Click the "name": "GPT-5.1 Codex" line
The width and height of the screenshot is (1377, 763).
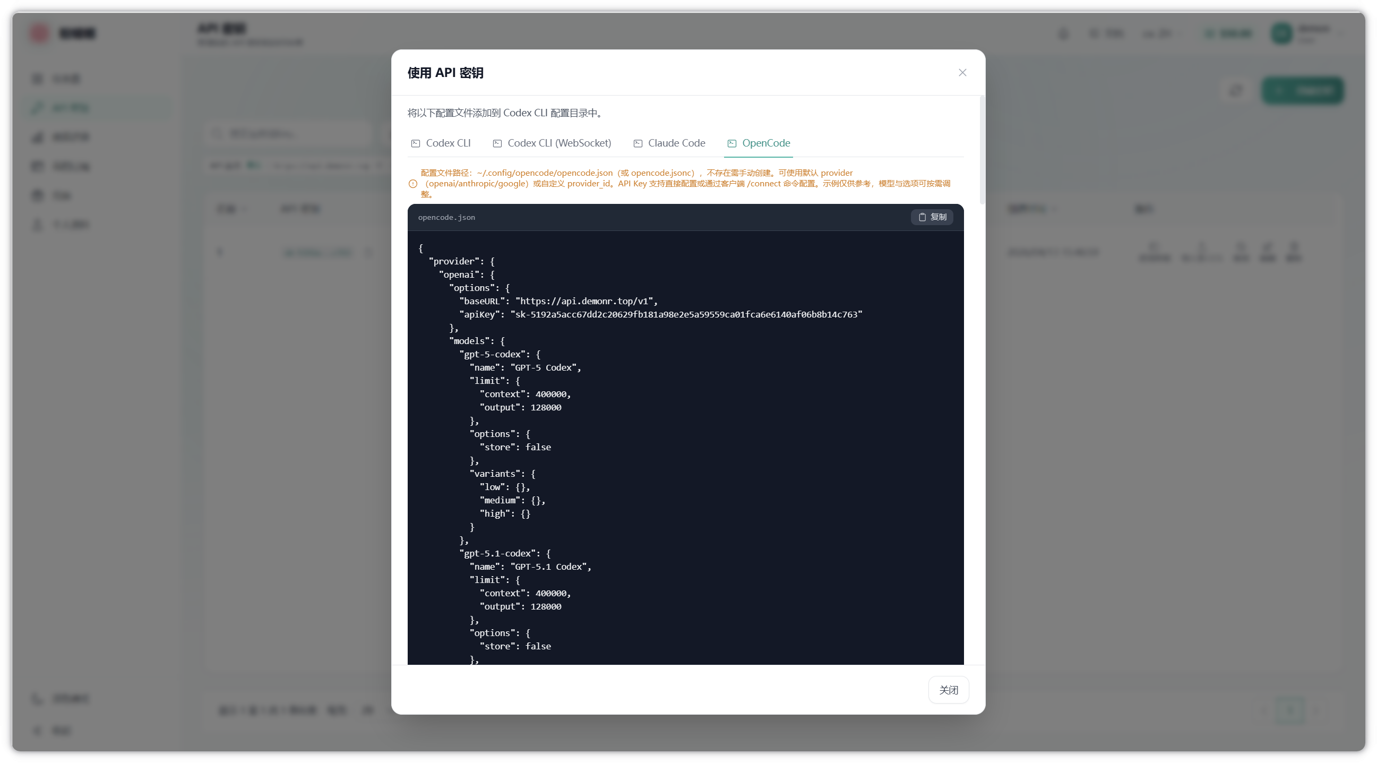click(x=530, y=567)
